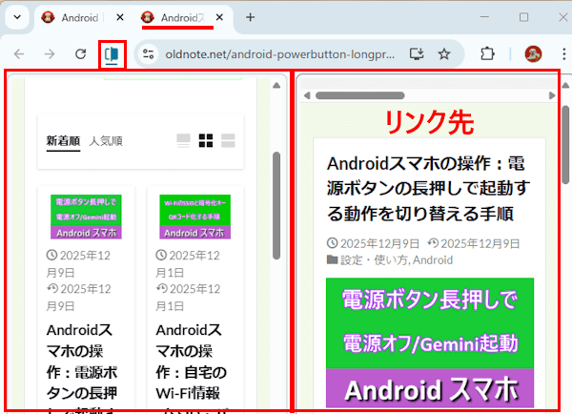Close the first Android tab
Viewport: 572px width, 414px height.
120,17
